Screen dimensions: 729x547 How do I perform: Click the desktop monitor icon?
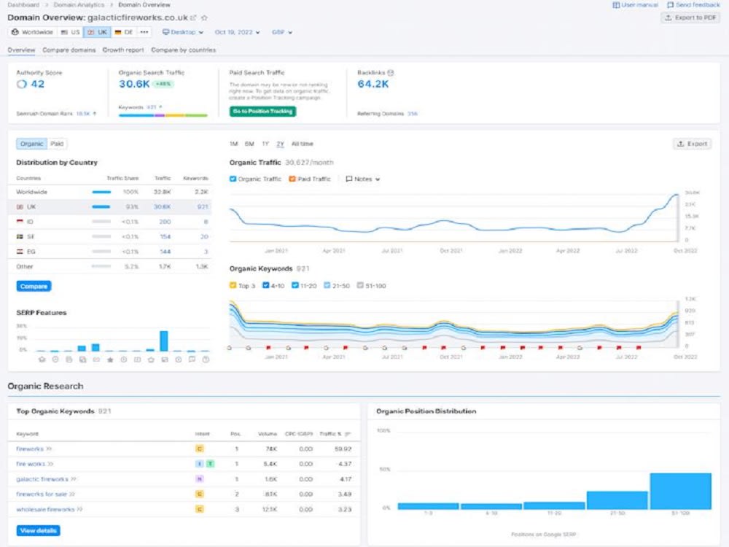[165, 32]
